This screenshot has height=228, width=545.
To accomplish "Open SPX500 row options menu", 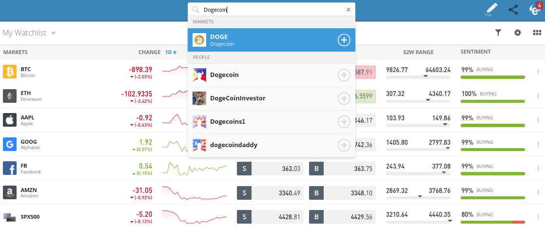I will coord(538,217).
